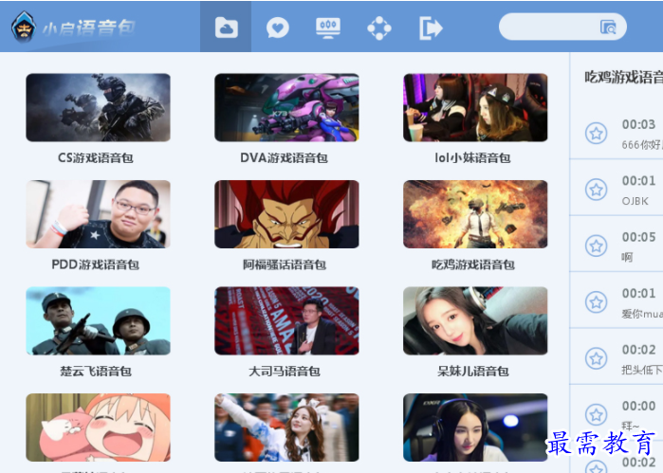Open the 大司马语音包 thumbnail
The height and width of the screenshot is (473, 663).
click(286, 320)
